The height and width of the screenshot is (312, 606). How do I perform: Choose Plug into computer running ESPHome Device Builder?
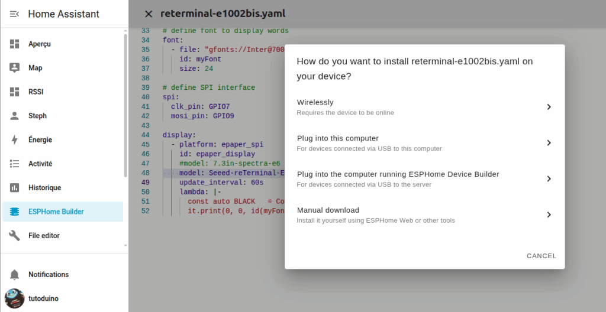click(x=398, y=178)
